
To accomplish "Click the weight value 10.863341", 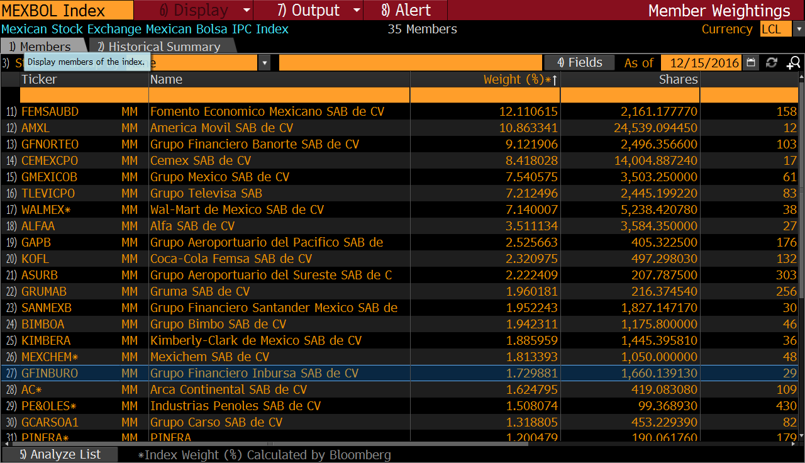I will pos(528,128).
